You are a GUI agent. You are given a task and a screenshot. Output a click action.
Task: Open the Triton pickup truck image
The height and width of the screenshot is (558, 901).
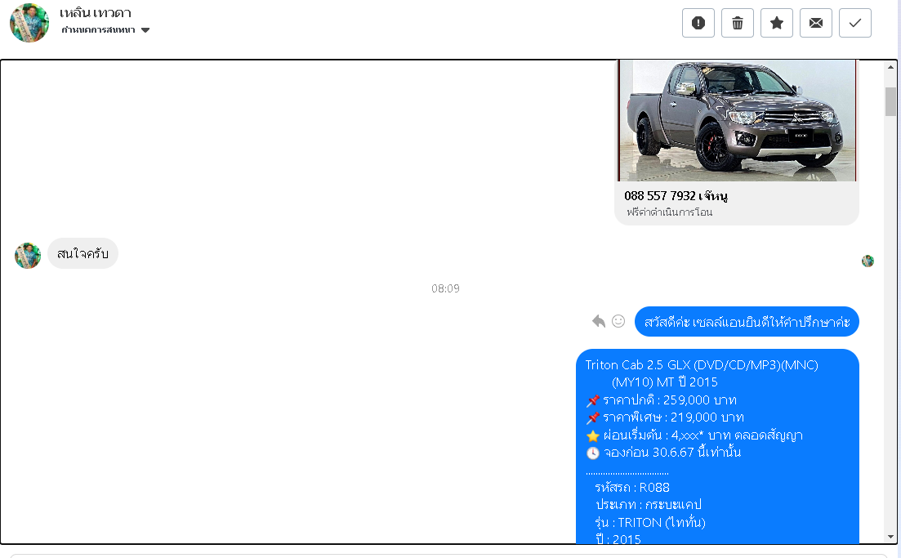pyautogui.click(x=738, y=121)
